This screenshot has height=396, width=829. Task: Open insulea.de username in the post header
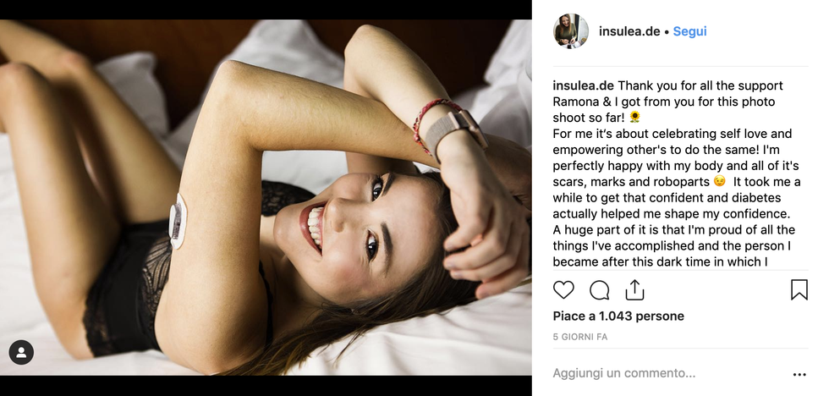click(x=629, y=31)
